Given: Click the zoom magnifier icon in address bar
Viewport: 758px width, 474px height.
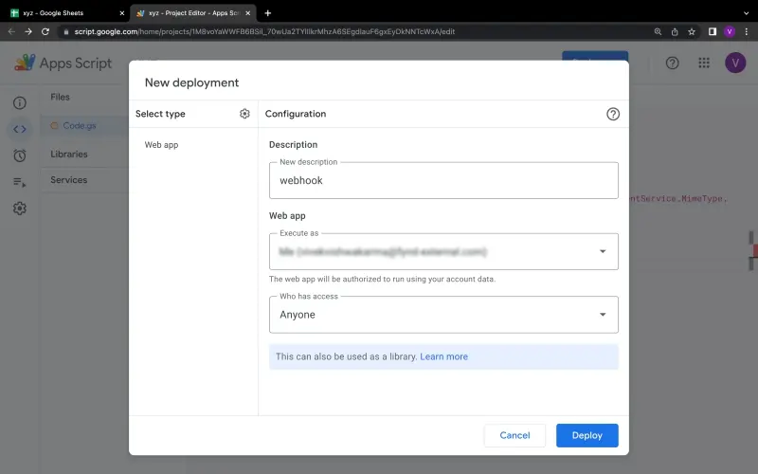Looking at the screenshot, I should (658, 31).
